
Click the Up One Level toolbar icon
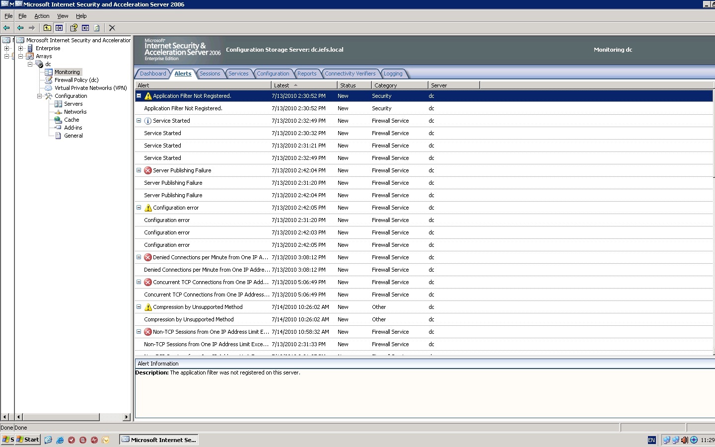pos(47,28)
